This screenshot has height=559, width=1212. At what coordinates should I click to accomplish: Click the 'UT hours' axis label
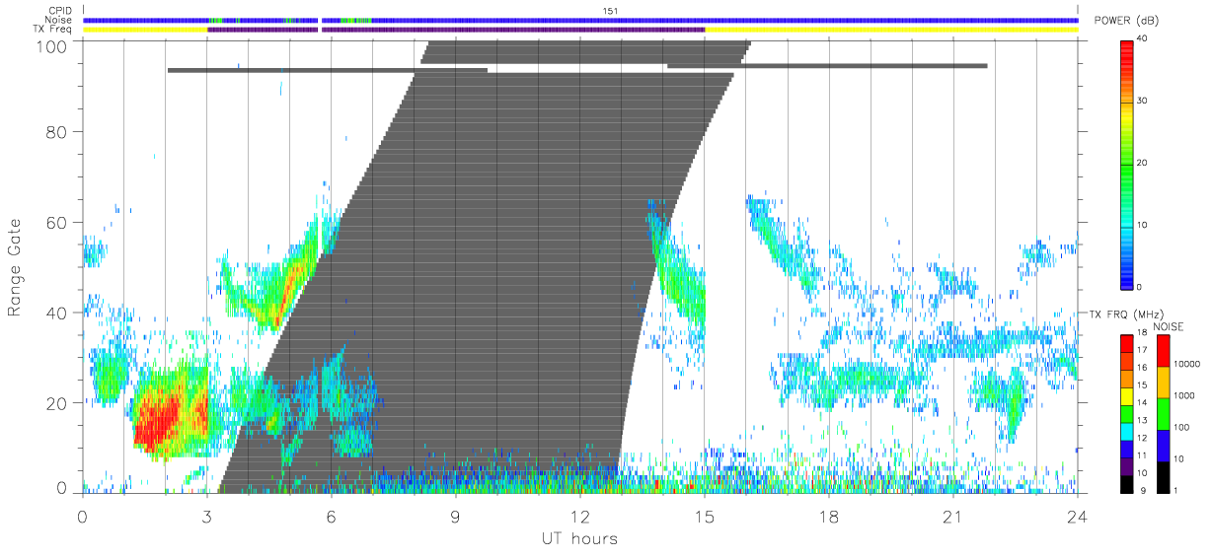tap(578, 539)
